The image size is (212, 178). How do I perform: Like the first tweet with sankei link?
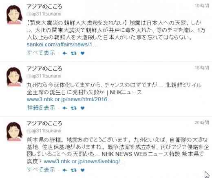[x=82, y=53]
